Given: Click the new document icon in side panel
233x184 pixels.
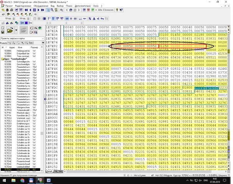Looking at the screenshot, I should pyautogui.click(x=3, y=28).
